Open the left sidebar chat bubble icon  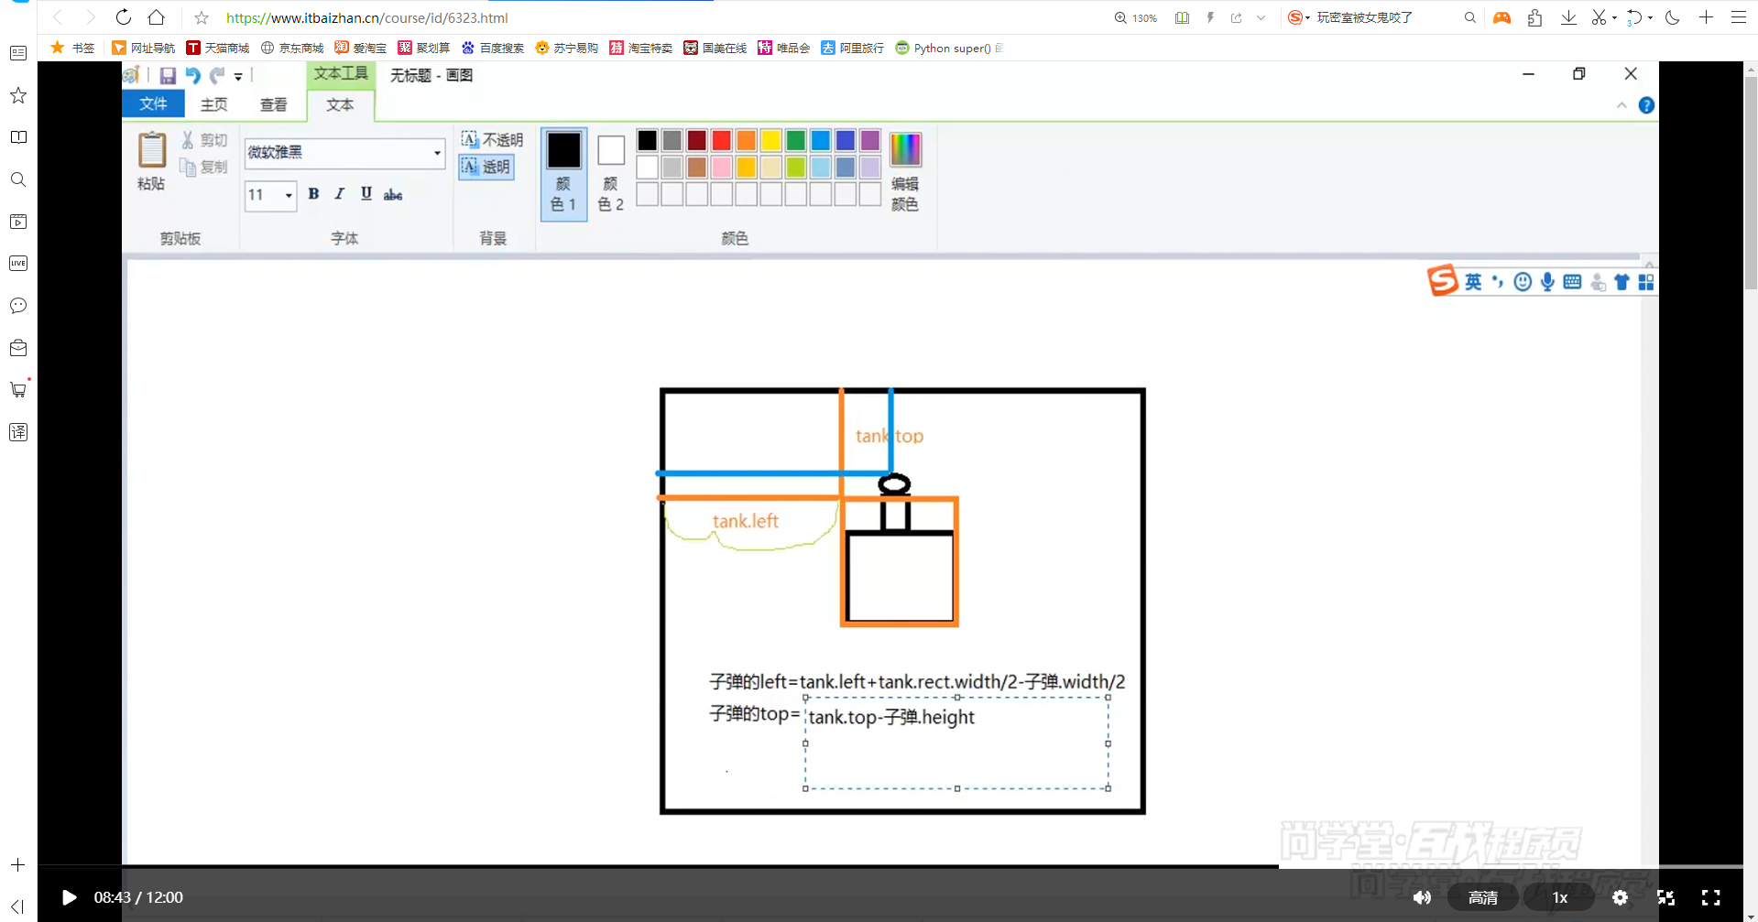click(x=18, y=306)
